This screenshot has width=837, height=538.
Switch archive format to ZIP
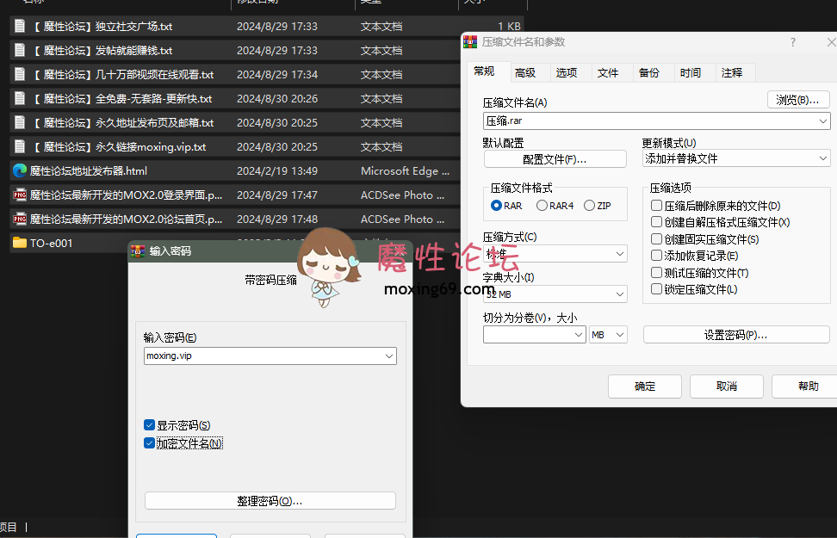pyautogui.click(x=589, y=206)
